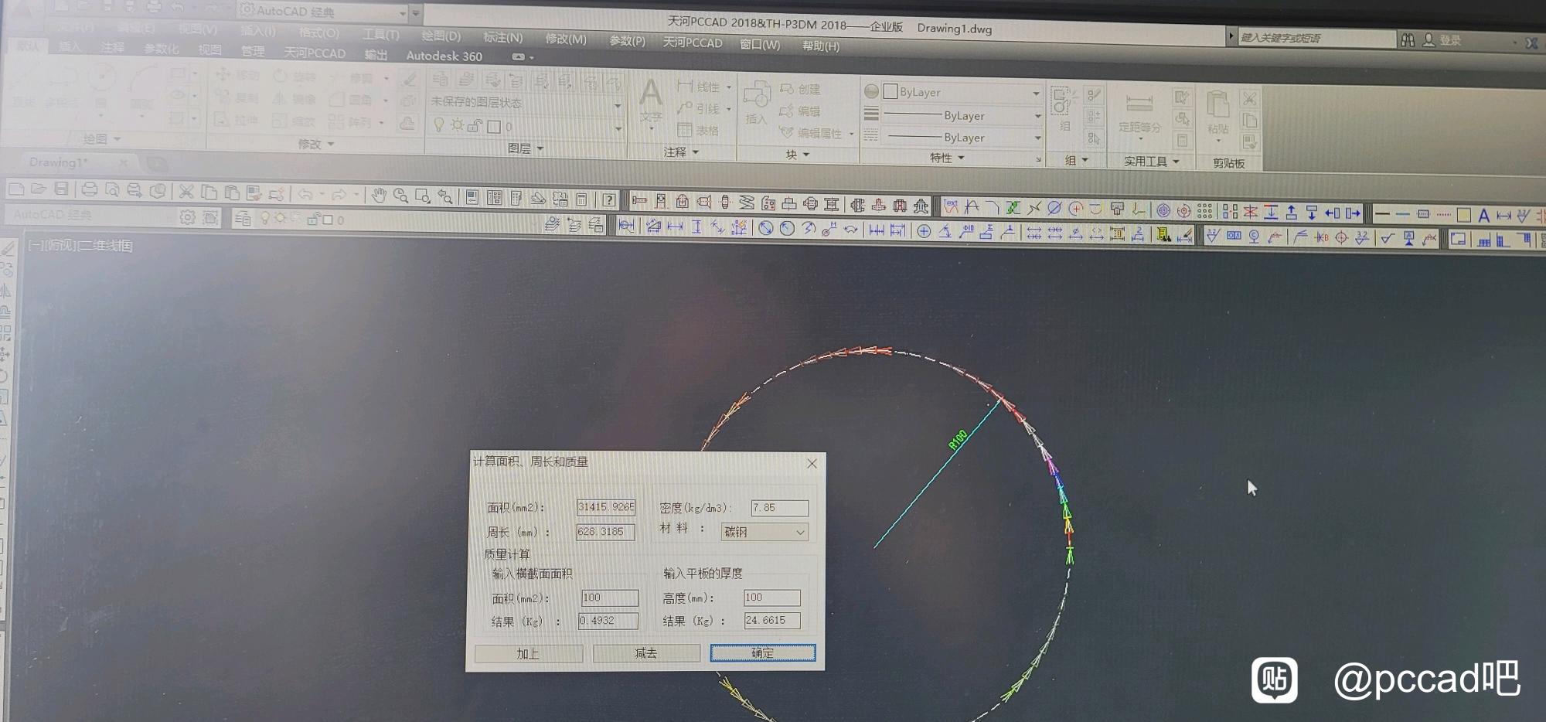The height and width of the screenshot is (722, 1546).
Task: Expand the 注释 ribbon panel
Action: click(x=681, y=152)
